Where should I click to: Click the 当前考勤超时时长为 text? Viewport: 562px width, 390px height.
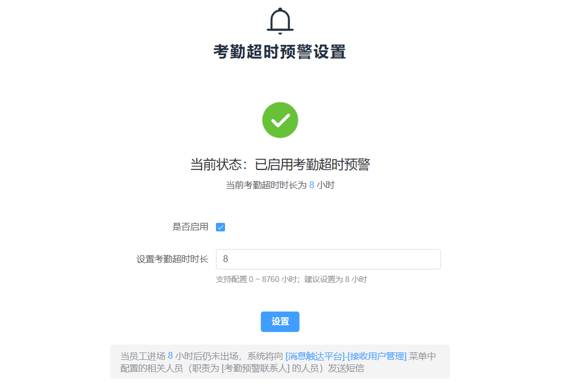point(267,185)
